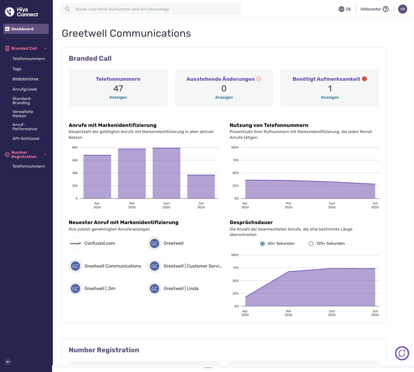The image size is (414, 372).
Task: Click pending changes clock icon
Action: click(259, 79)
